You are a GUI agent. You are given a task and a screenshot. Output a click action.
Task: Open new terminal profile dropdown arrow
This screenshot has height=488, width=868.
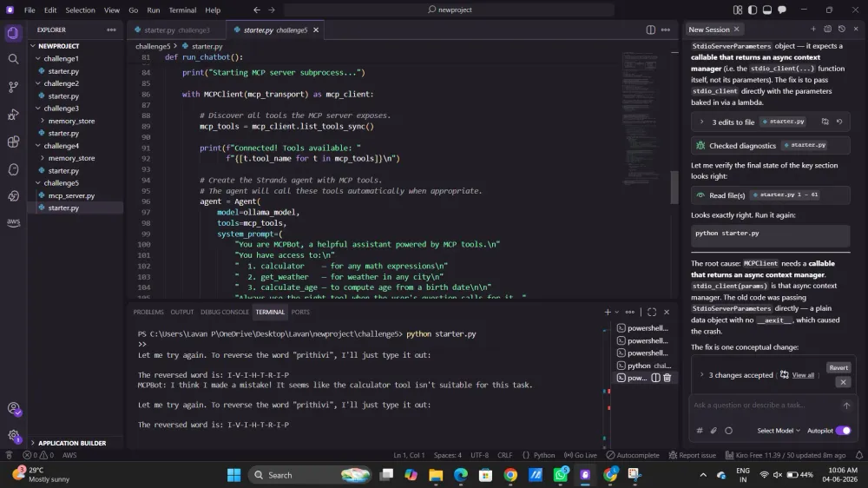coord(616,312)
